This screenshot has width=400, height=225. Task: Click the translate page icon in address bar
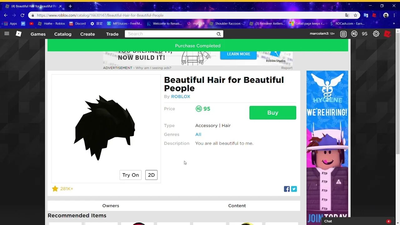[x=347, y=15]
